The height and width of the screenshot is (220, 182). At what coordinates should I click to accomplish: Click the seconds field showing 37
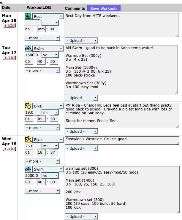point(54,152)
